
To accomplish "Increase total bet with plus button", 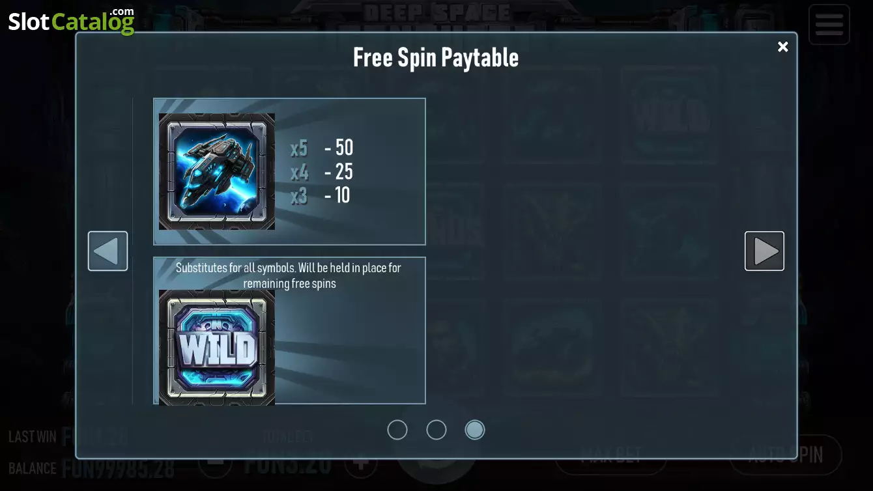I will coord(361,464).
